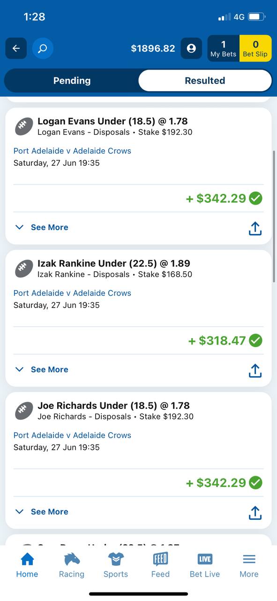The image size is (277, 601).
Task: Open the More hamburger menu
Action: point(249,565)
